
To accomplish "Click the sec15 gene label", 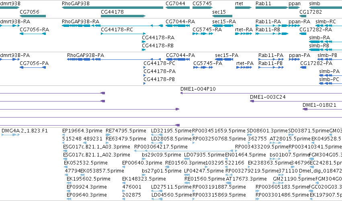I will [219, 12].
